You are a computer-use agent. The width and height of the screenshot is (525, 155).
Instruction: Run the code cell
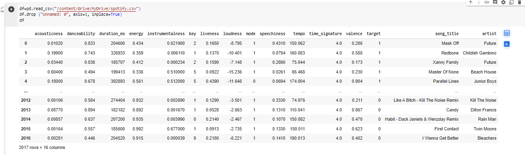point(11,9)
